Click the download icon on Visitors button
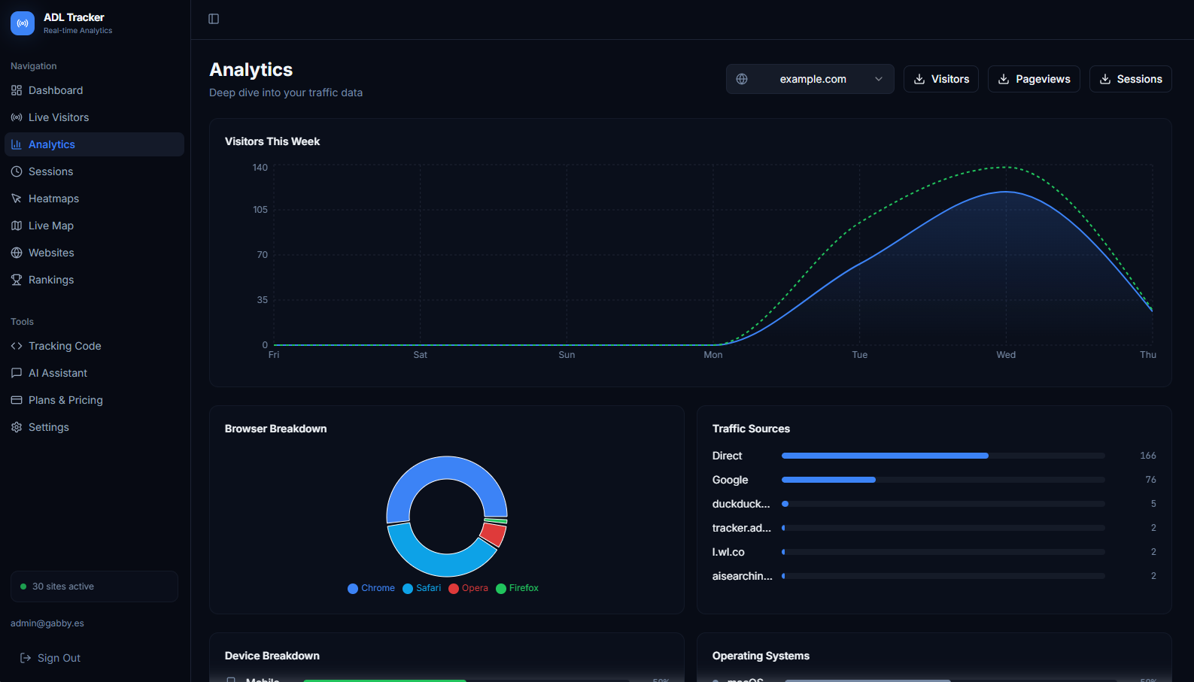 tap(919, 79)
